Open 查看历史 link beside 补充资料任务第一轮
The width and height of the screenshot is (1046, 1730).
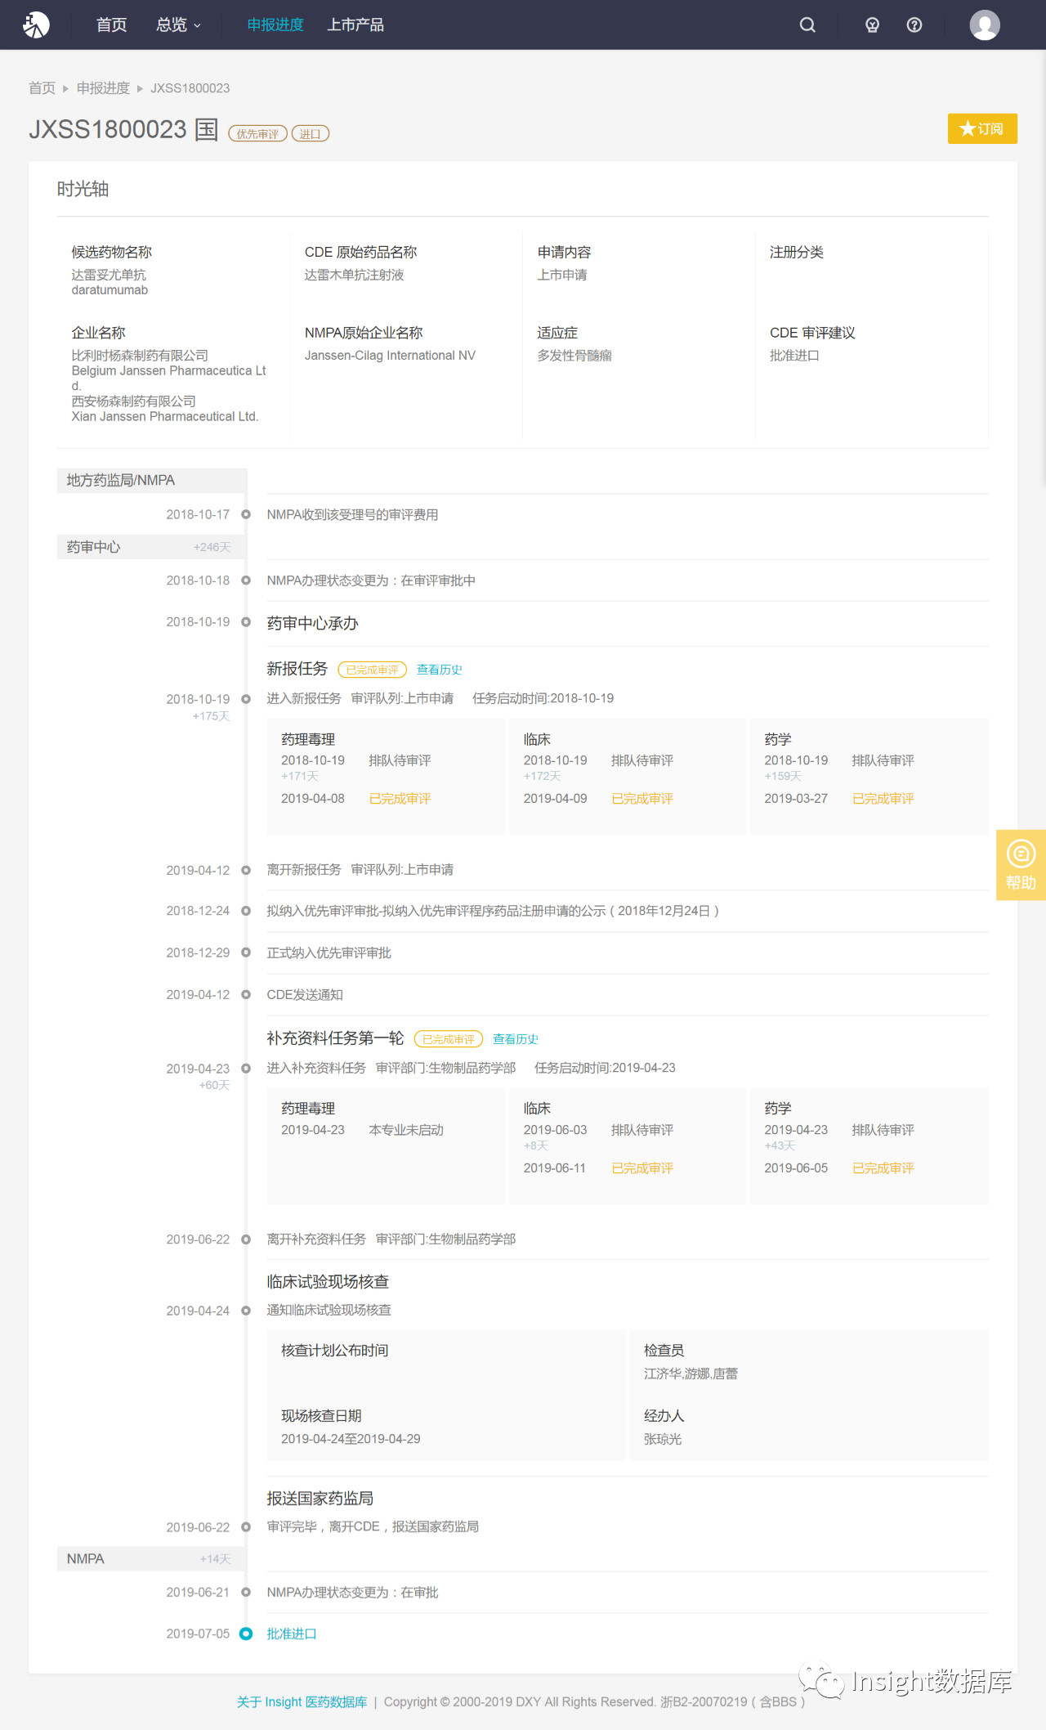click(x=516, y=1039)
